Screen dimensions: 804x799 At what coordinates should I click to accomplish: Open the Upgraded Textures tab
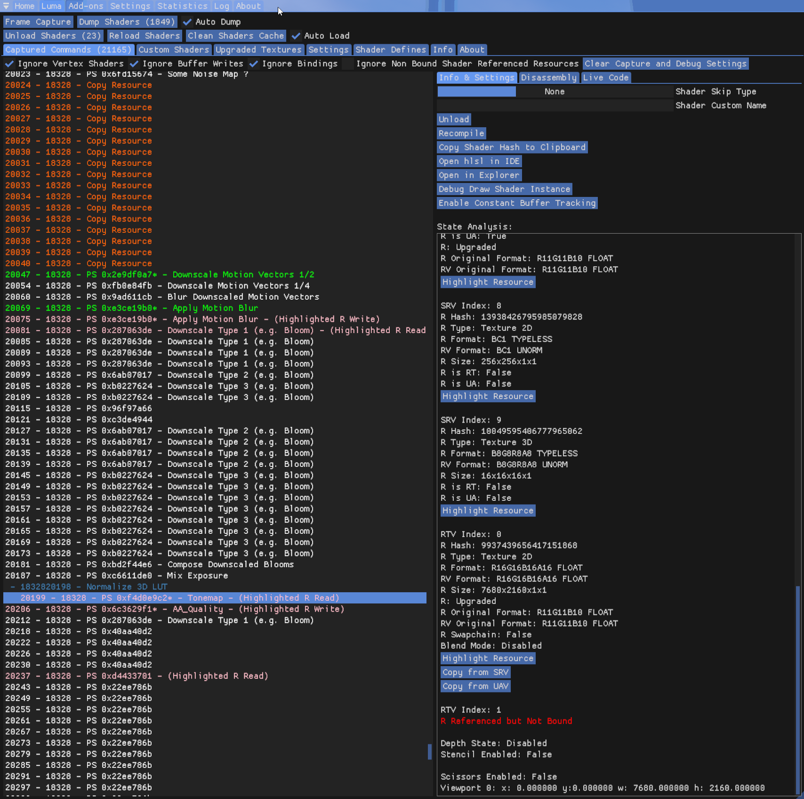coord(258,50)
